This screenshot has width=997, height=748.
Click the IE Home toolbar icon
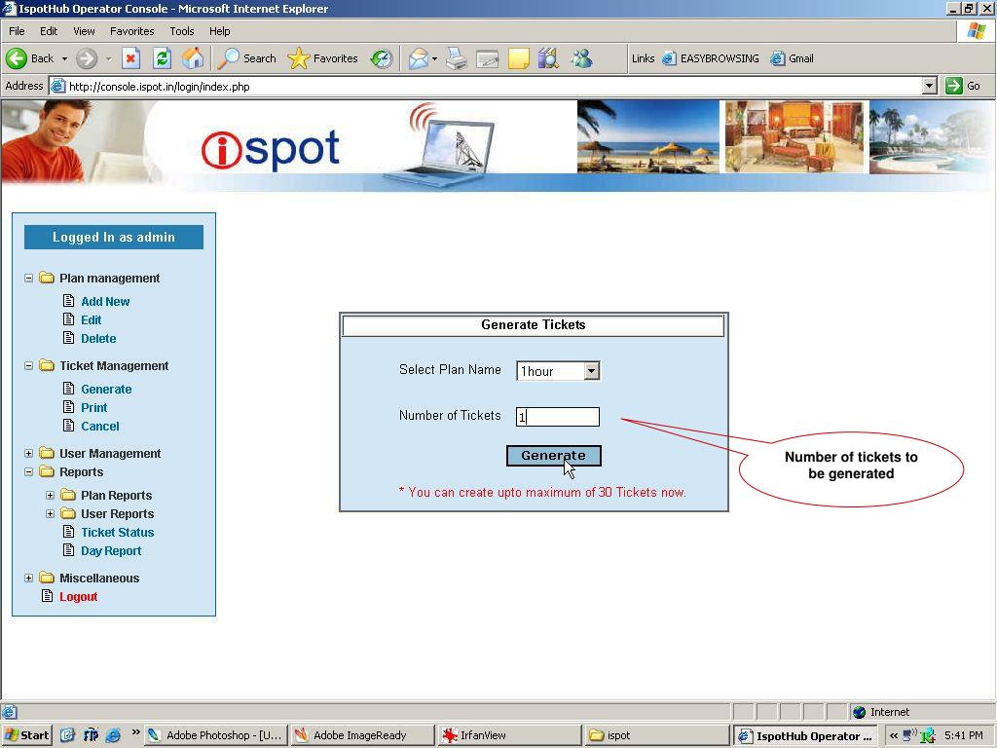(x=193, y=58)
